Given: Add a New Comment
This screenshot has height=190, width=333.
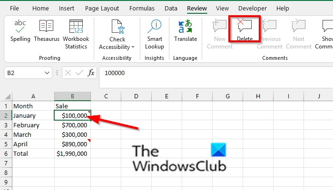Looking at the screenshot, I should (x=220, y=34).
